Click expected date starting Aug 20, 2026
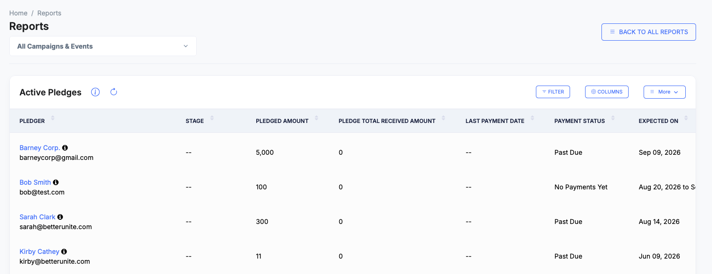 point(667,187)
